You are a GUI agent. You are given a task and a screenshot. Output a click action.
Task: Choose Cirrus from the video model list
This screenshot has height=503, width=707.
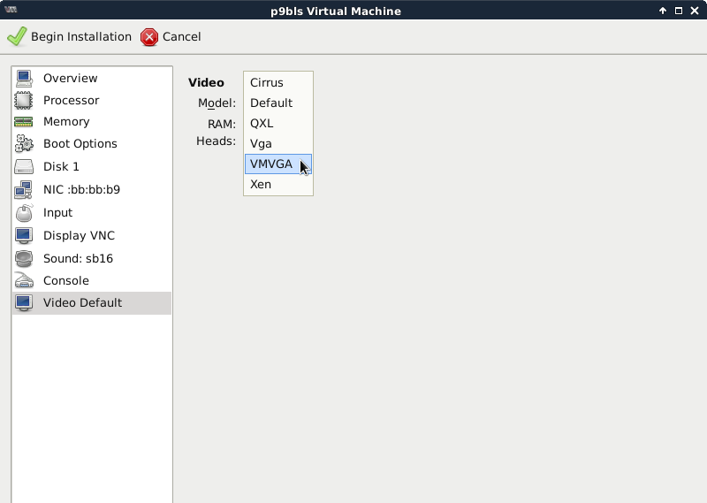point(267,83)
